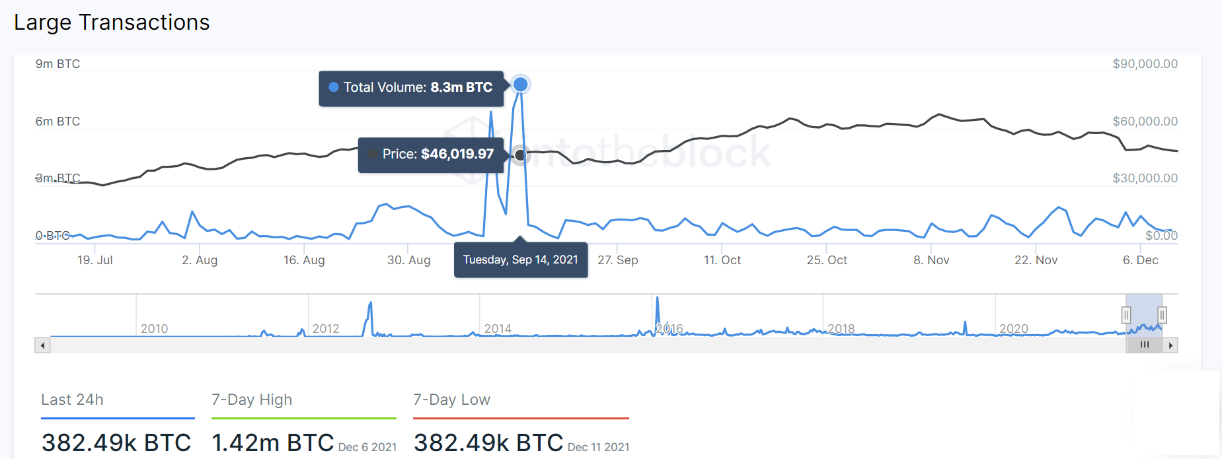1222x459 pixels.
Task: Click the 1.42m BTC 7-day high value
Action: [x=272, y=442]
